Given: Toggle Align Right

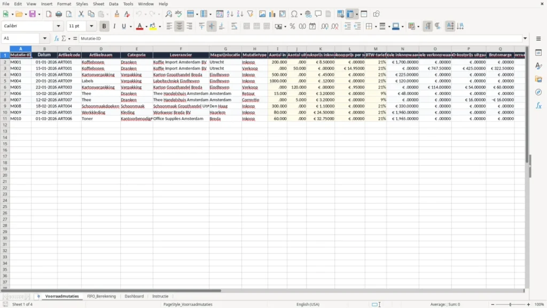Looking at the screenshot, I should (x=190, y=26).
